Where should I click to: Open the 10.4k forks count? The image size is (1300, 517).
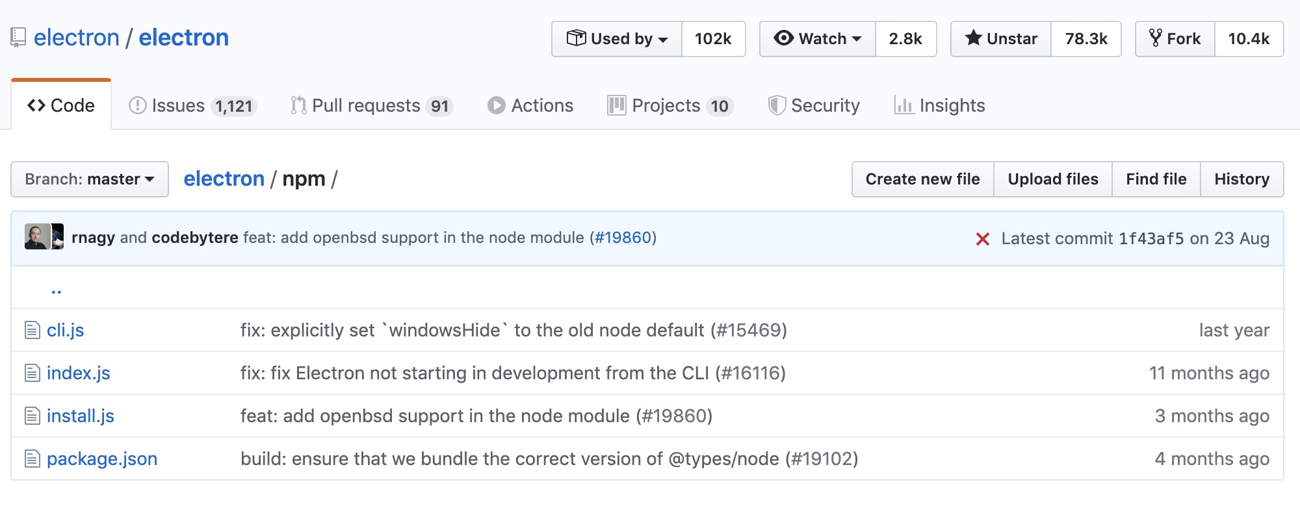(1249, 39)
